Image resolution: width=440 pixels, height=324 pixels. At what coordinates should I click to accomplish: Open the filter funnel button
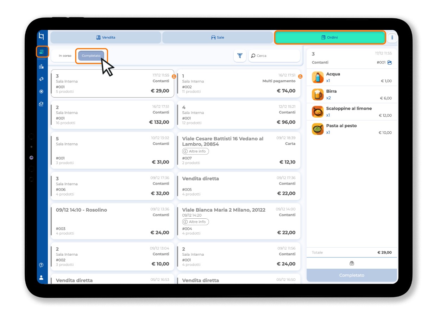point(240,56)
